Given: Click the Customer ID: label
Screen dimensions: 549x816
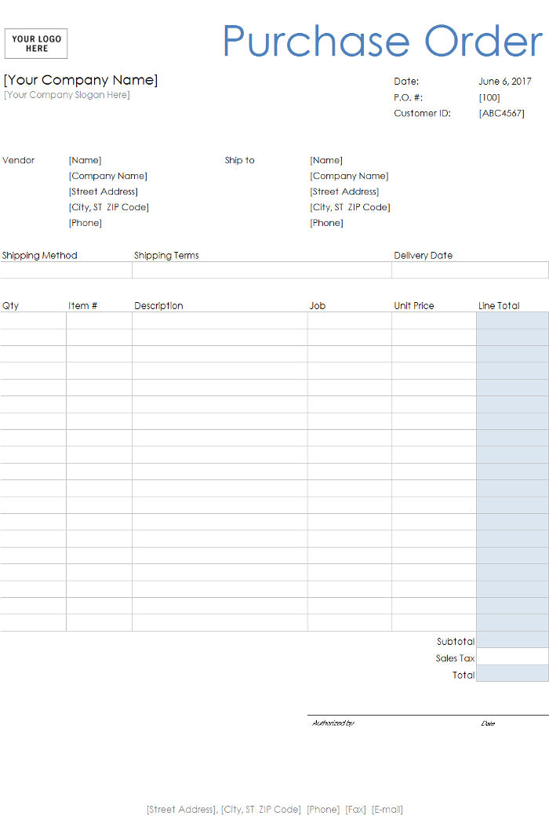Looking at the screenshot, I should click(x=422, y=113).
